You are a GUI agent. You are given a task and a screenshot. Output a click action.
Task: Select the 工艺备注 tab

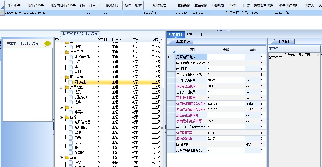[284, 42]
